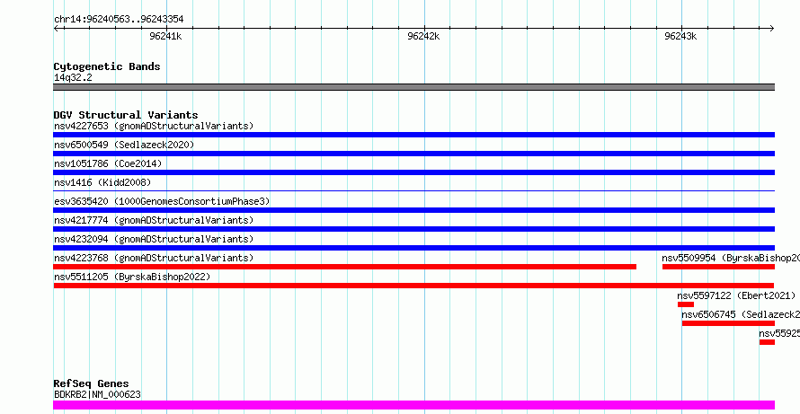Click the red nsv6506745 variant bar
Screen dimensions: 800x414
coord(729,323)
